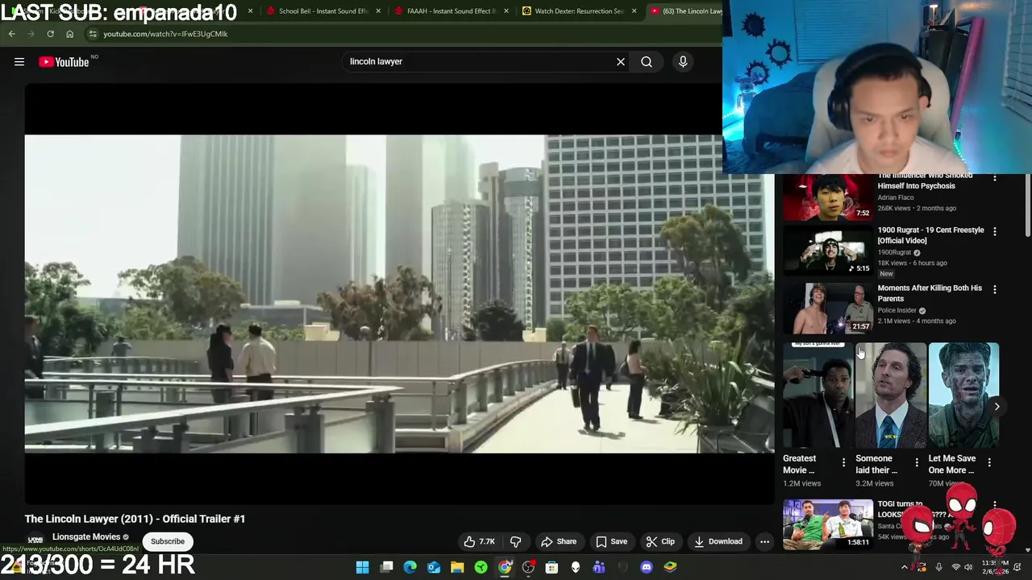The image size is (1032, 580).
Task: Open options for 19 Cent Freestyle video
Action: point(994,231)
